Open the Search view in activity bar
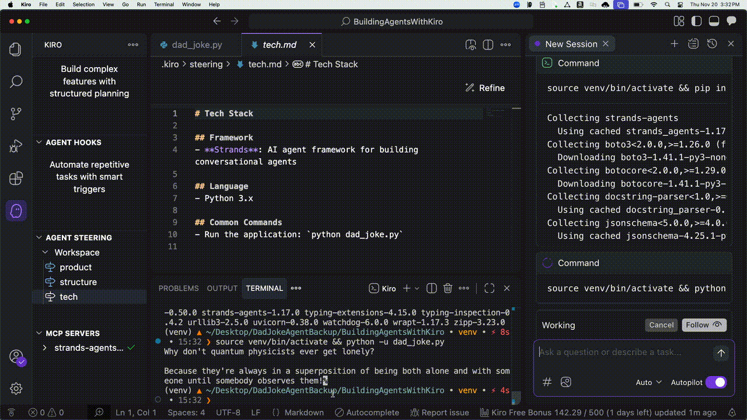The height and width of the screenshot is (420, 747). (x=16, y=82)
